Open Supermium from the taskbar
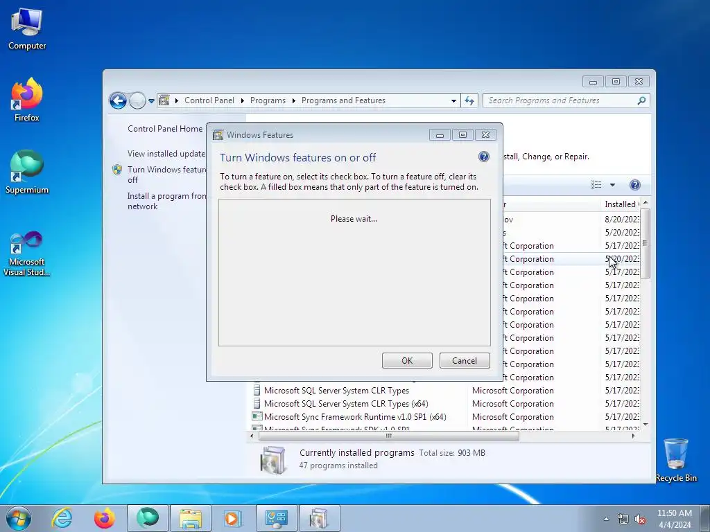 click(x=148, y=518)
